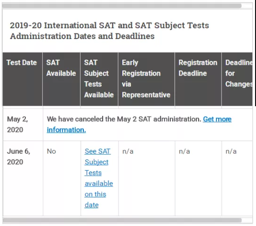256x226 pixels.
Task: Select 'SAT Subject Tests Available' header
Action: [99, 79]
